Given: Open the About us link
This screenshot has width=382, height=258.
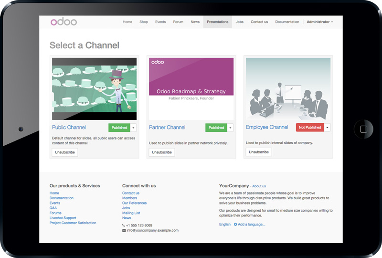Looking at the screenshot, I should point(259,186).
